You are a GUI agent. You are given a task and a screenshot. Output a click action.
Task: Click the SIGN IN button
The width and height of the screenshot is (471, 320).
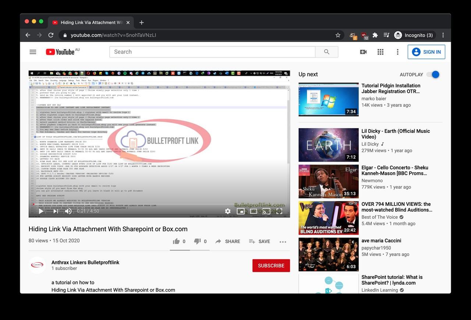click(426, 52)
